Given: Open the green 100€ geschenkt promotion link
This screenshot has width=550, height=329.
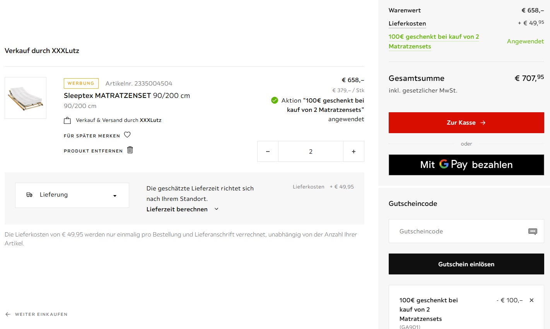Looking at the screenshot, I should pos(433,41).
